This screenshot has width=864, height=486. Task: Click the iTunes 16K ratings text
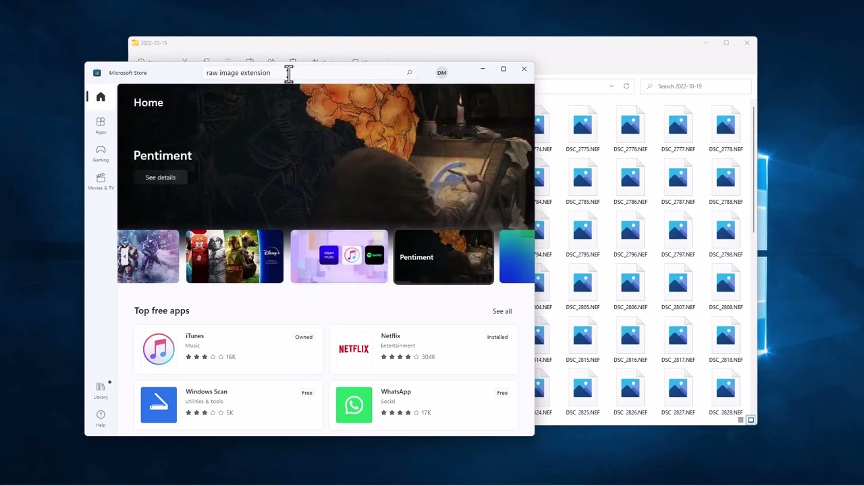231,357
